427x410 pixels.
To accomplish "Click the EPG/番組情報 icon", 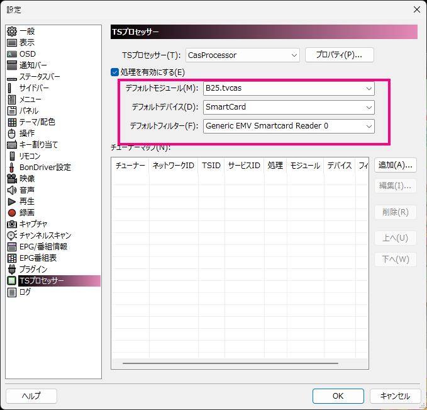I will (12, 247).
